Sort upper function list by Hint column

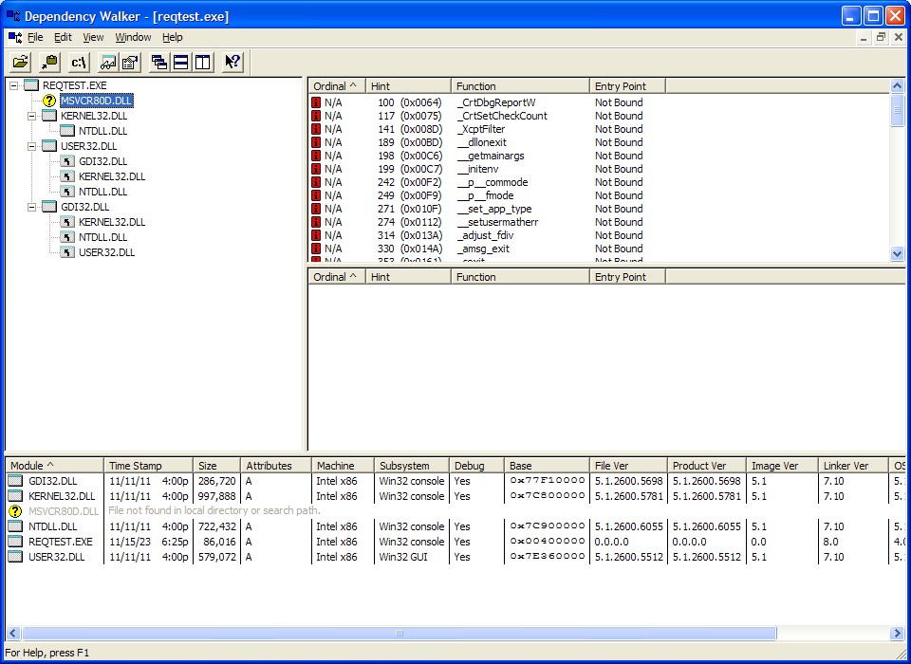[408, 86]
